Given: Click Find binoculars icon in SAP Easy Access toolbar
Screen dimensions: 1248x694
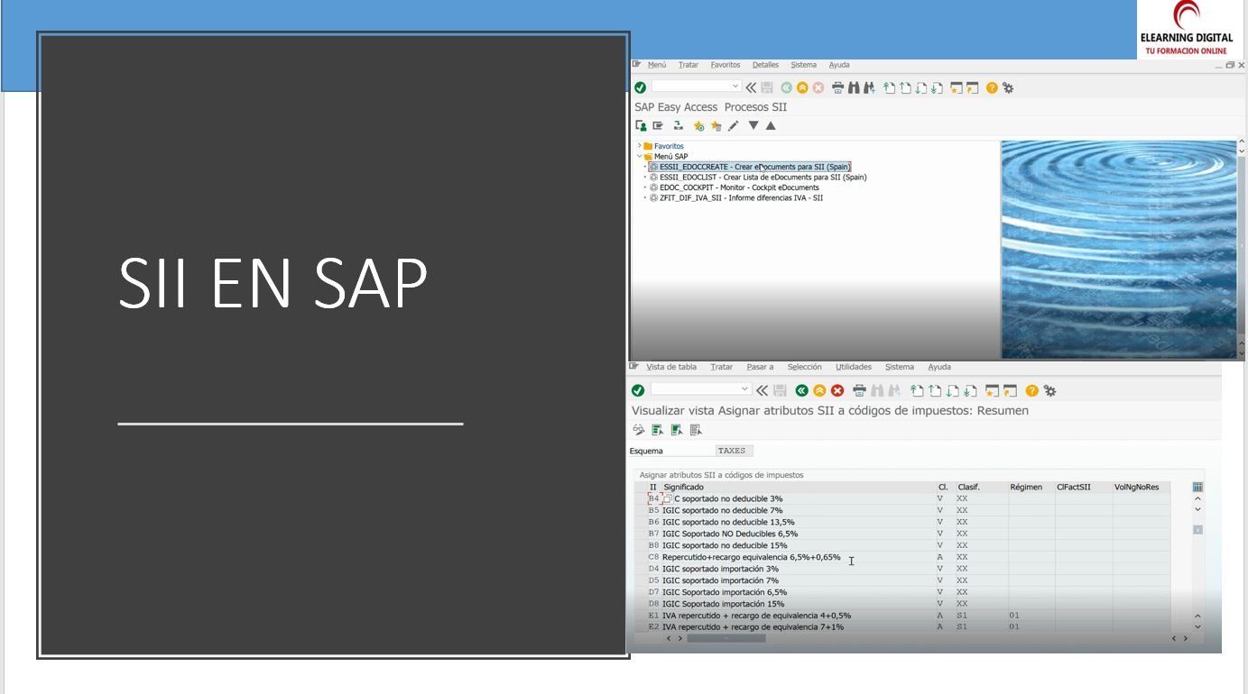Looking at the screenshot, I should pos(854,87).
